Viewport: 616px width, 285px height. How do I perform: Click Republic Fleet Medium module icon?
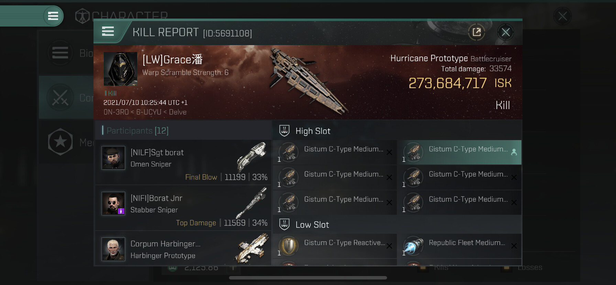(413, 246)
